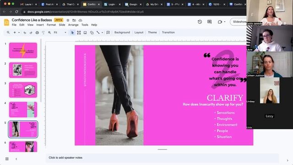Click the CLARIFY heading on slide
The image size is (293, 165).
[225, 98]
